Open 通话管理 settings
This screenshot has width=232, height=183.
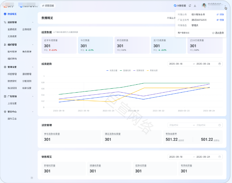(27, 74)
